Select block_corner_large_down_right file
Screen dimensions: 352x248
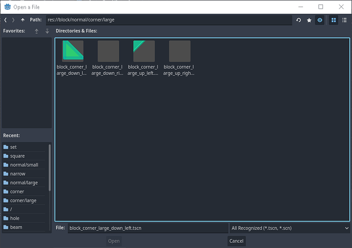[x=108, y=58]
